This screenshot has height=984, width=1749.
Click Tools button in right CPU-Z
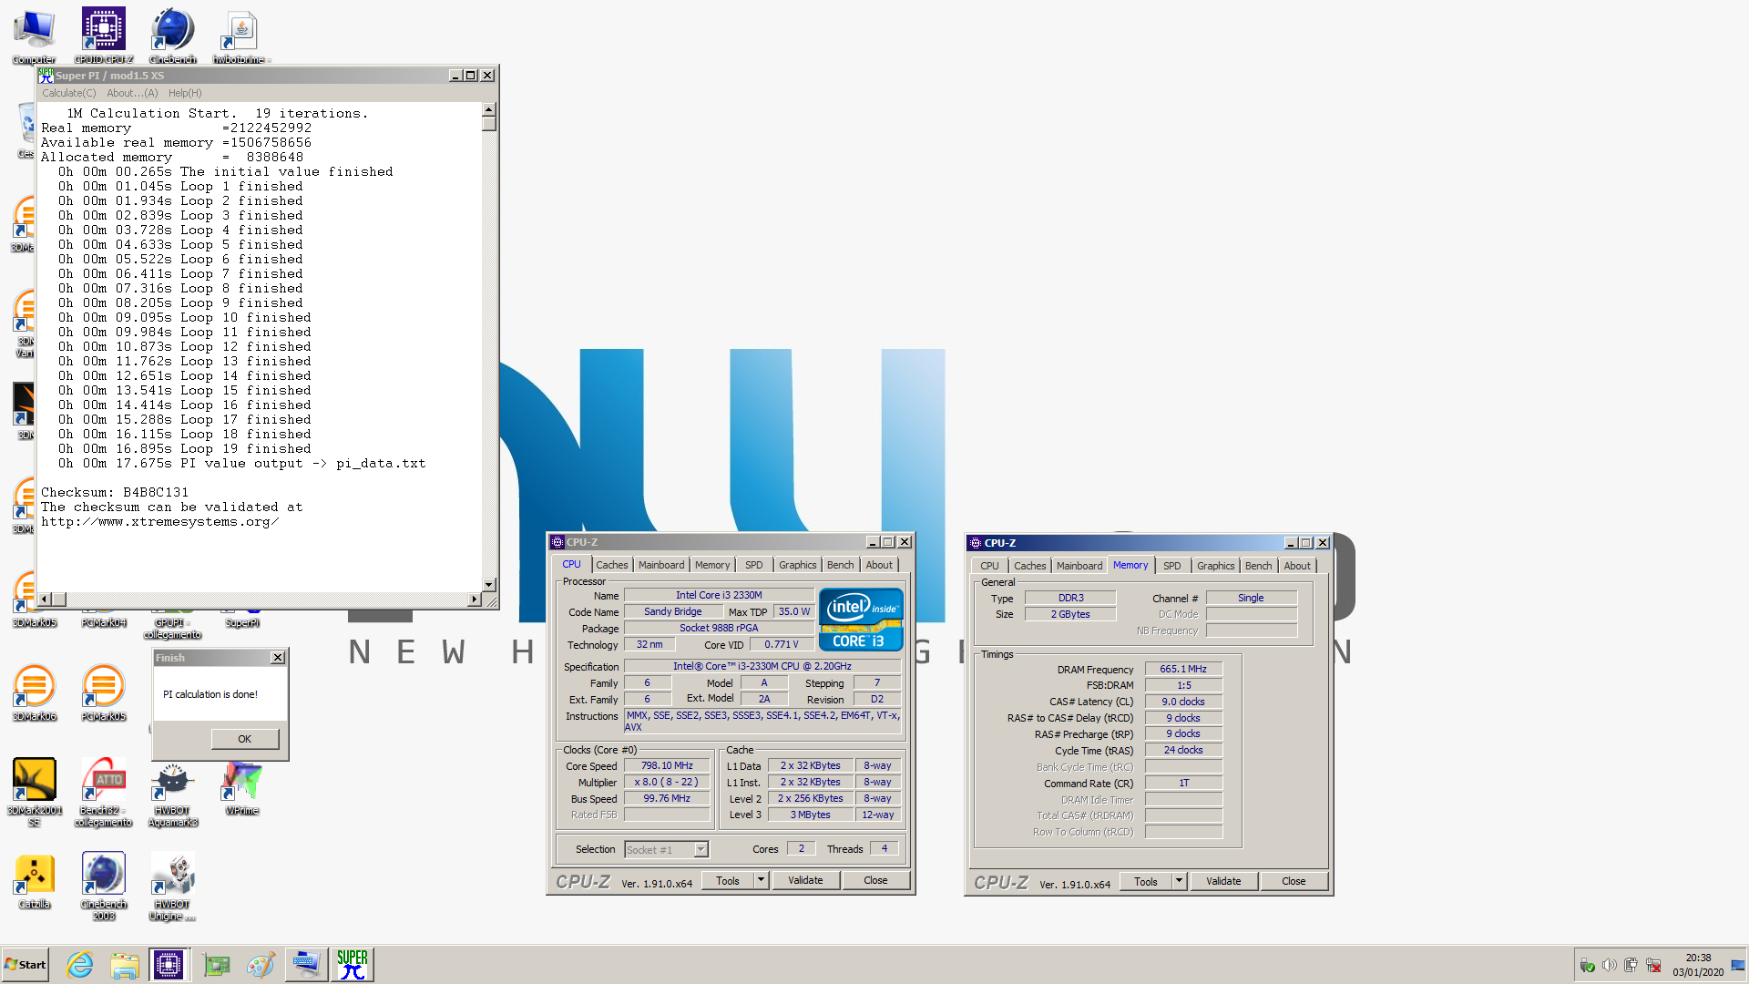1146,881
